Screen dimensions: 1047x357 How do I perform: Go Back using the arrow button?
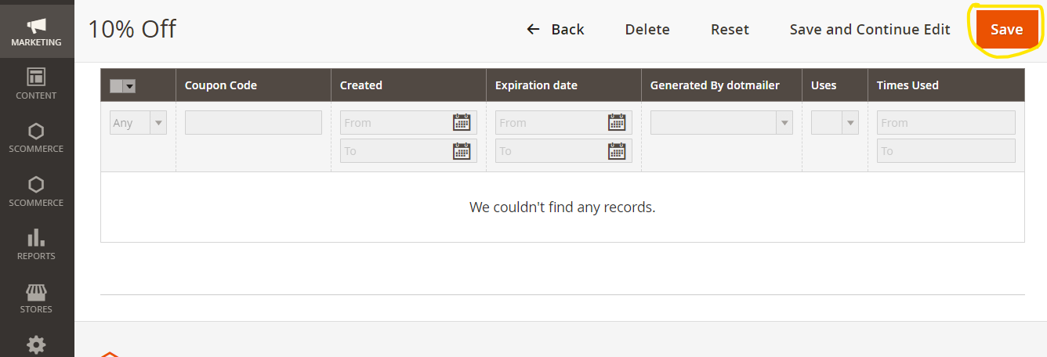pyautogui.click(x=555, y=30)
